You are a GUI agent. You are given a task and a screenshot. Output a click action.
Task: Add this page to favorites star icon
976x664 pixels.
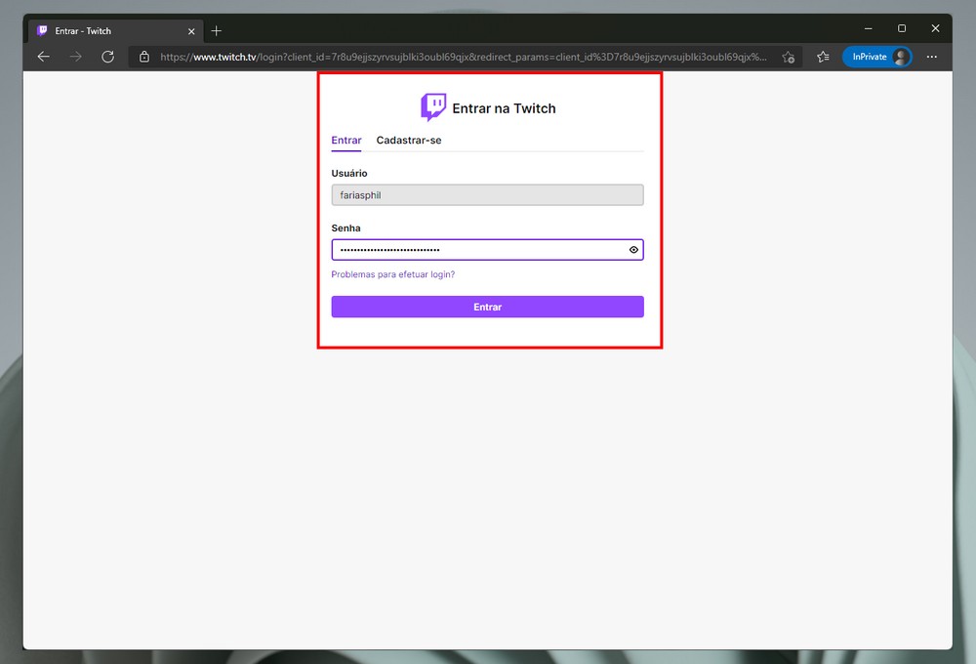[x=788, y=57]
